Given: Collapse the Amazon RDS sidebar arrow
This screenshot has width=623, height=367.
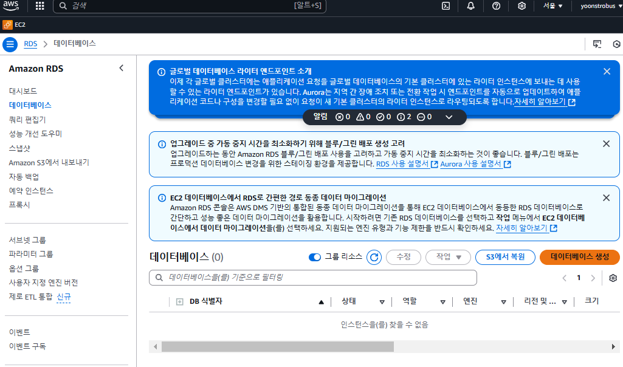Looking at the screenshot, I should tap(122, 68).
